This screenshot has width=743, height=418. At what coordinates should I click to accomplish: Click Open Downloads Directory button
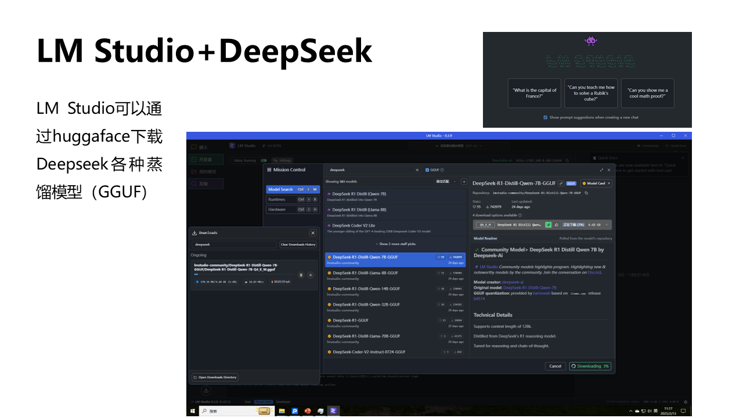tap(215, 377)
